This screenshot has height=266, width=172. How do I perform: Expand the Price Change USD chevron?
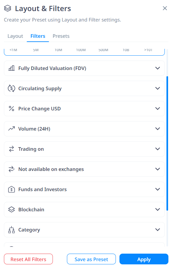click(158, 108)
